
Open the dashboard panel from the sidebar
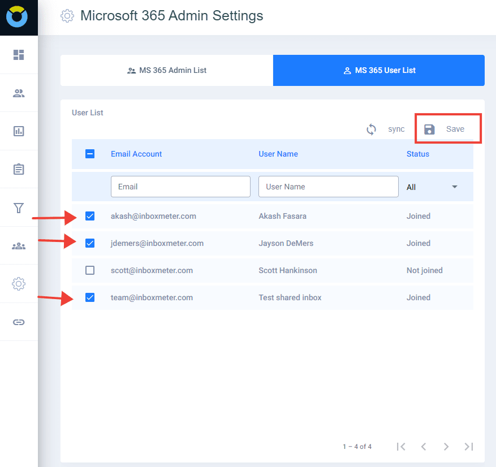pos(19,55)
